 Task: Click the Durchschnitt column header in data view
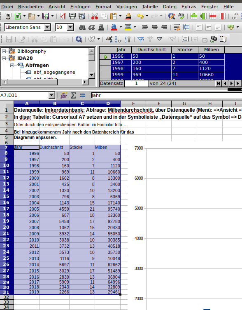pyautogui.click(x=151, y=49)
